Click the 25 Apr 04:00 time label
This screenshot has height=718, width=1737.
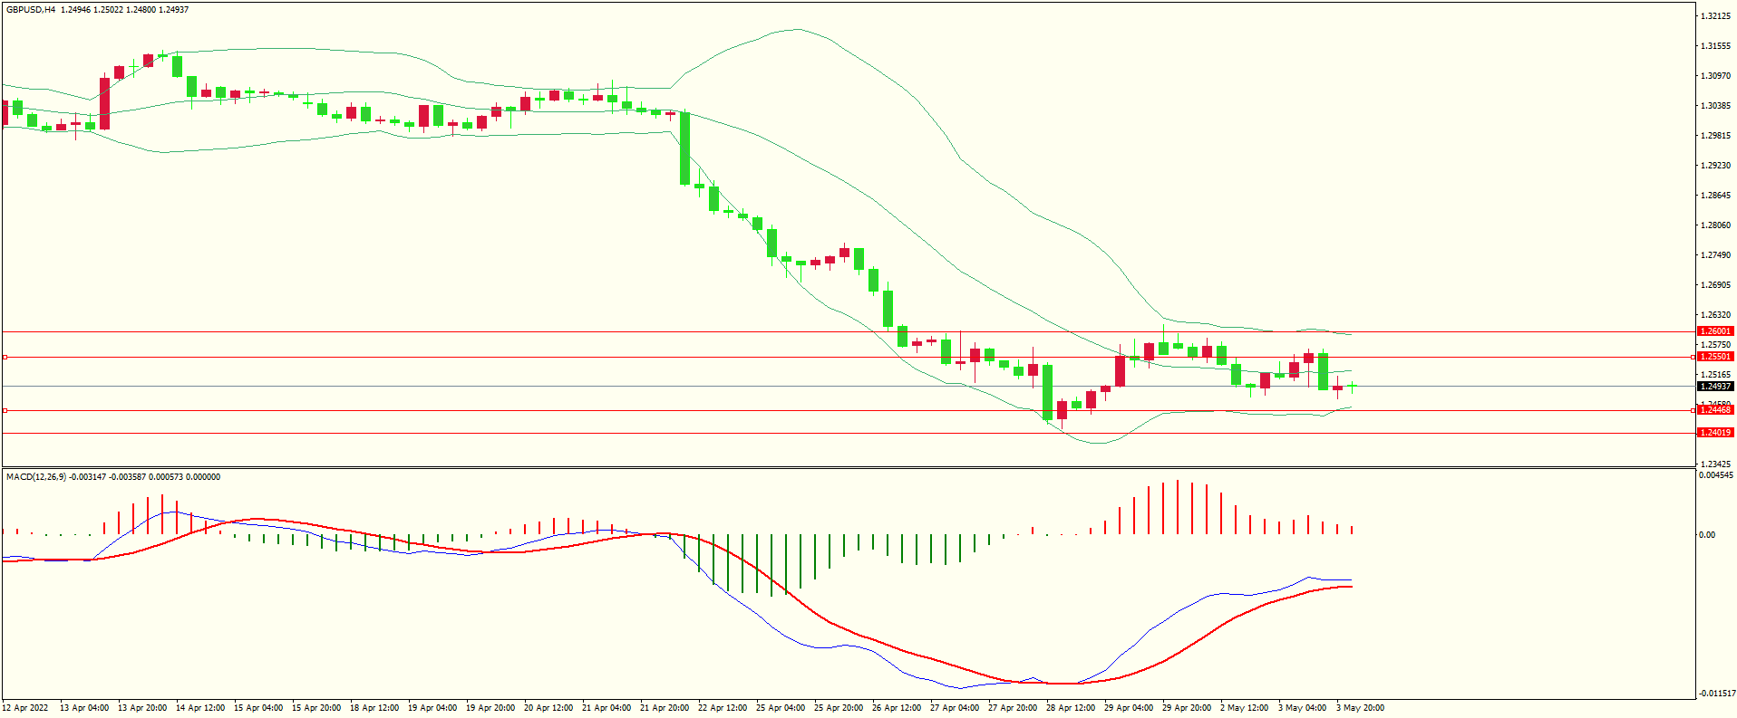click(781, 708)
